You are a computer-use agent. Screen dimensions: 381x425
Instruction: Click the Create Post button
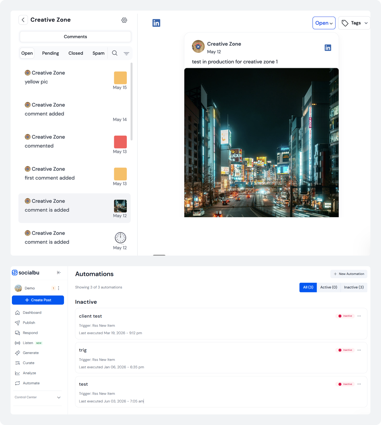(38, 300)
